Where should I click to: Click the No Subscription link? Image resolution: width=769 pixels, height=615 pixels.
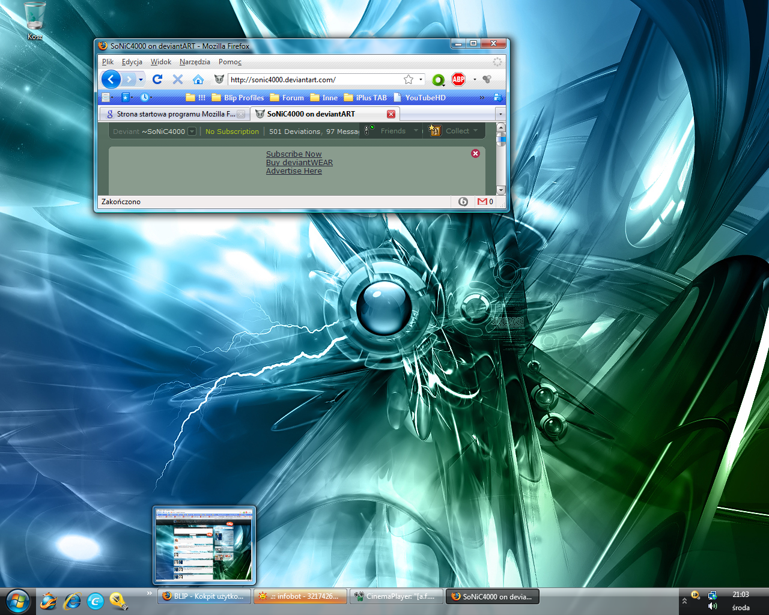tap(232, 132)
